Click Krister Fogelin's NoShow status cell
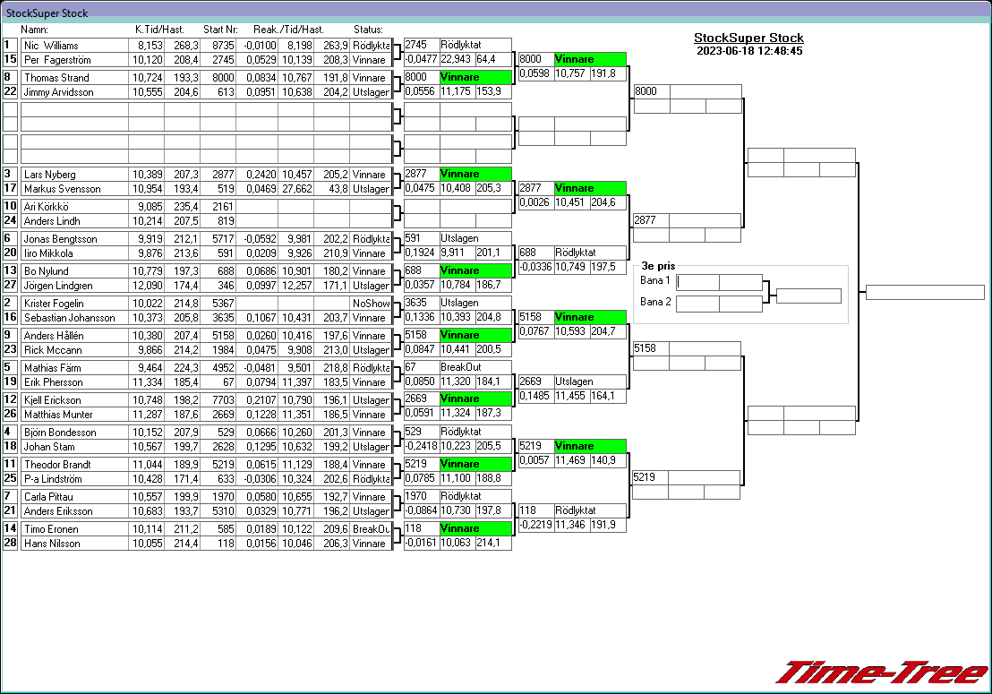This screenshot has height=694, width=992. coord(370,304)
